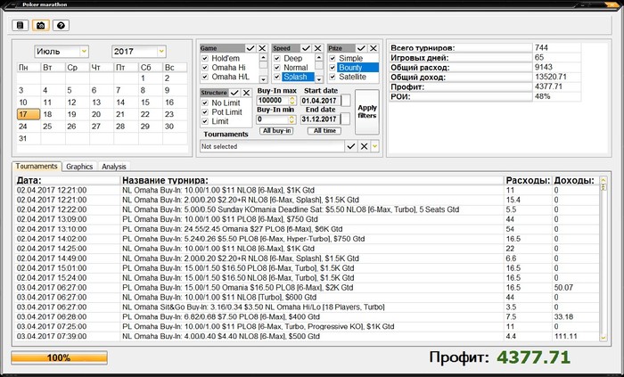Toggle the No Limit structure checkbox

pos(205,102)
